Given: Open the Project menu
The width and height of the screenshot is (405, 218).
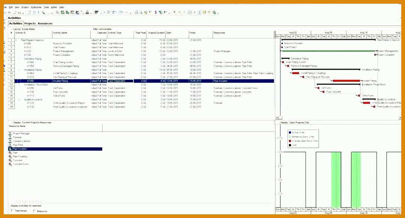Looking at the screenshot, I should (x=25, y=7).
